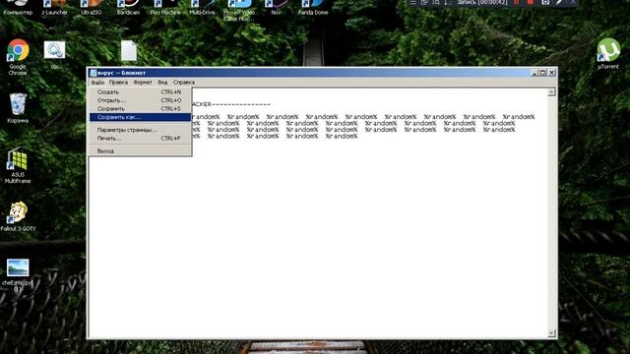Minimize the Notepad window

click(x=535, y=73)
